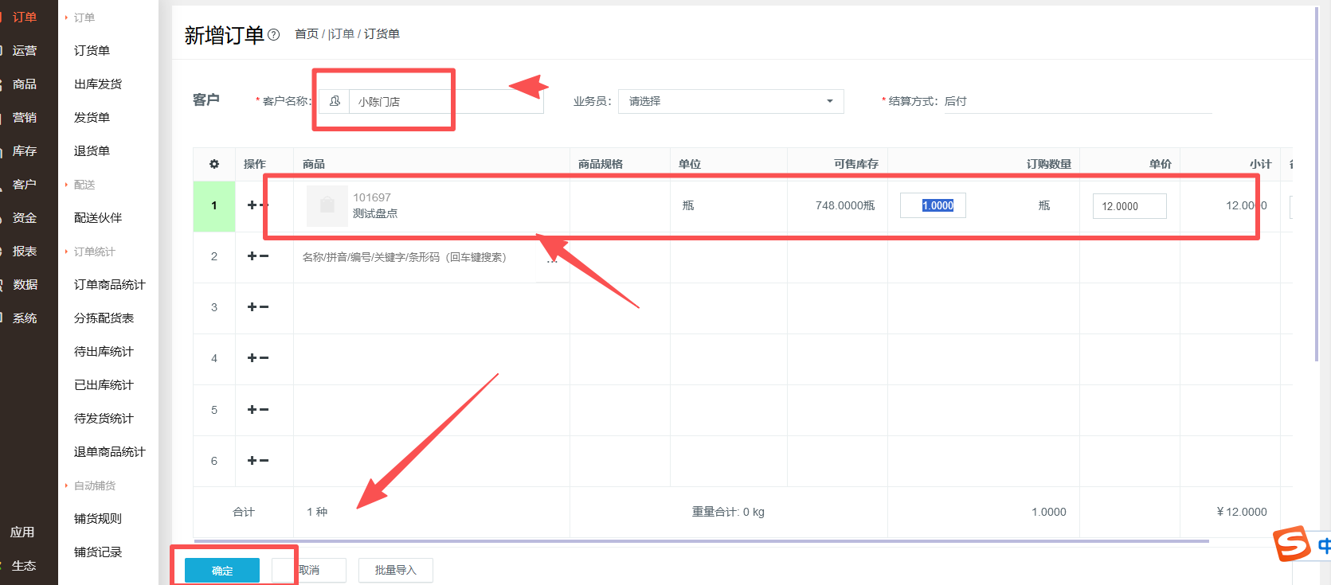Screen dimensions: 1331x585
Task: Click the page's vertical scrollbar
Action: (x=1317, y=183)
